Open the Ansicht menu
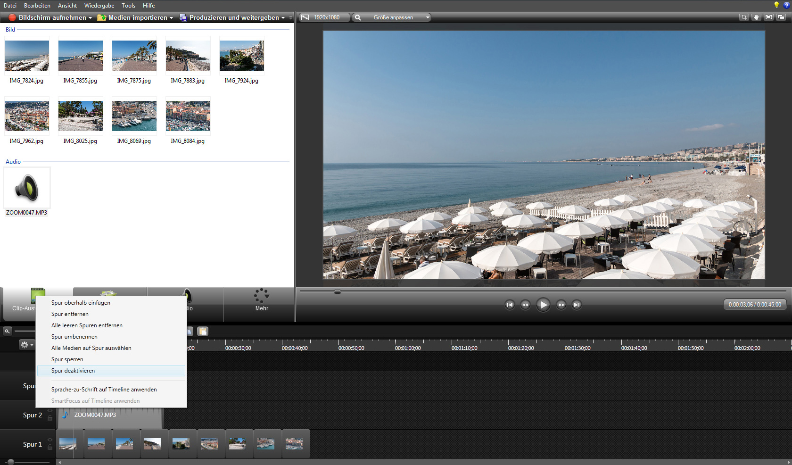Image resolution: width=792 pixels, height=465 pixels. click(67, 6)
